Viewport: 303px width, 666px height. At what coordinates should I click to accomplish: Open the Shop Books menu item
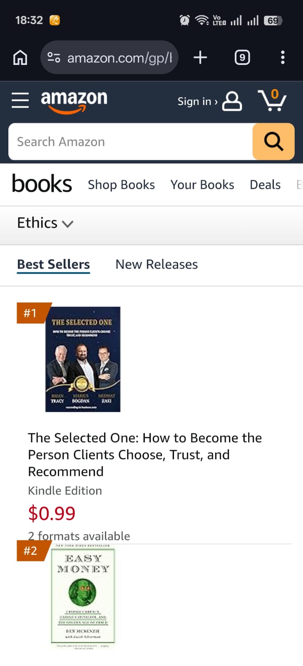coord(121,184)
